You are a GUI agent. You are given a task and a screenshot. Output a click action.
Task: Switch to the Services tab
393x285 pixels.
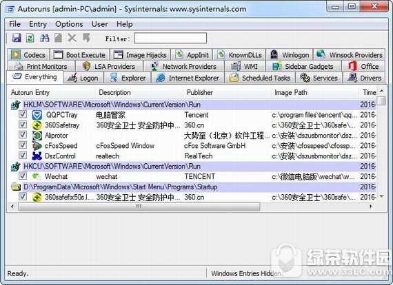[x=319, y=78]
